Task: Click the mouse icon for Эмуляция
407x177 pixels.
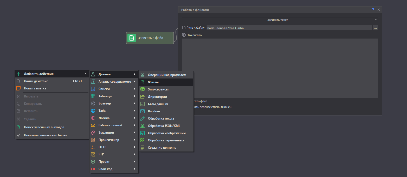Action: click(x=93, y=133)
